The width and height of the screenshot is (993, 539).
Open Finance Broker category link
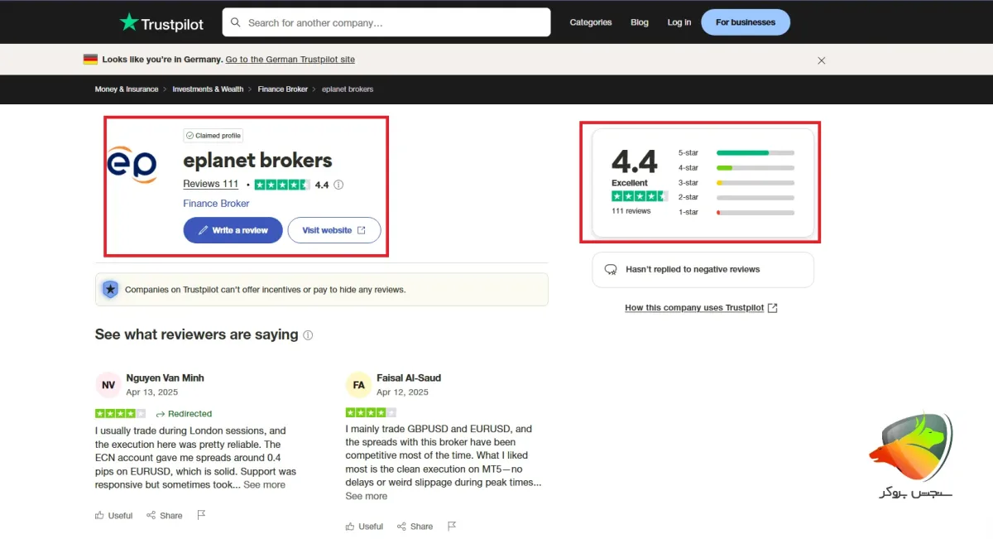coord(216,204)
